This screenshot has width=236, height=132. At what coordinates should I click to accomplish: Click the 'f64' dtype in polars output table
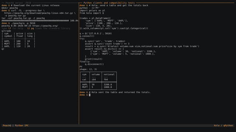[106, 80]
